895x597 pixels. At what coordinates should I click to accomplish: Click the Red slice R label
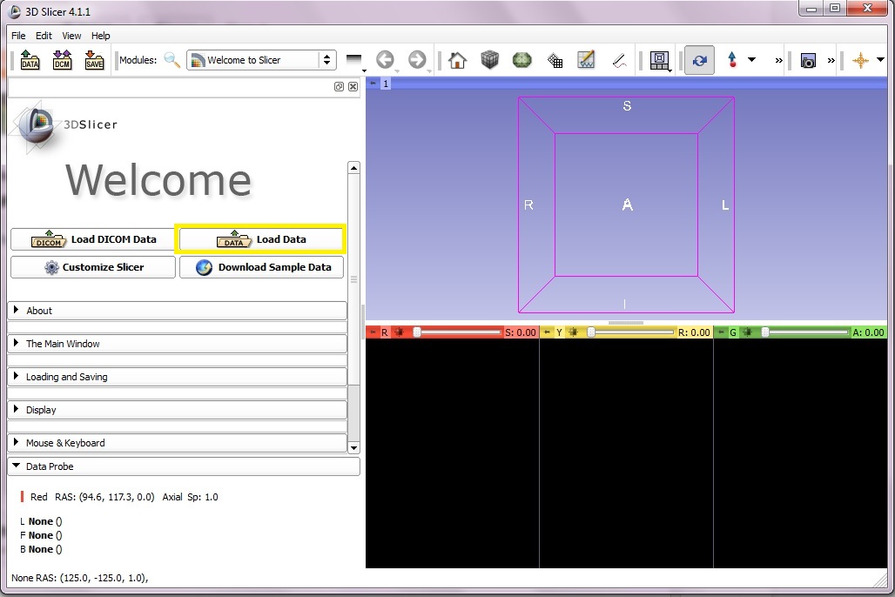(385, 332)
